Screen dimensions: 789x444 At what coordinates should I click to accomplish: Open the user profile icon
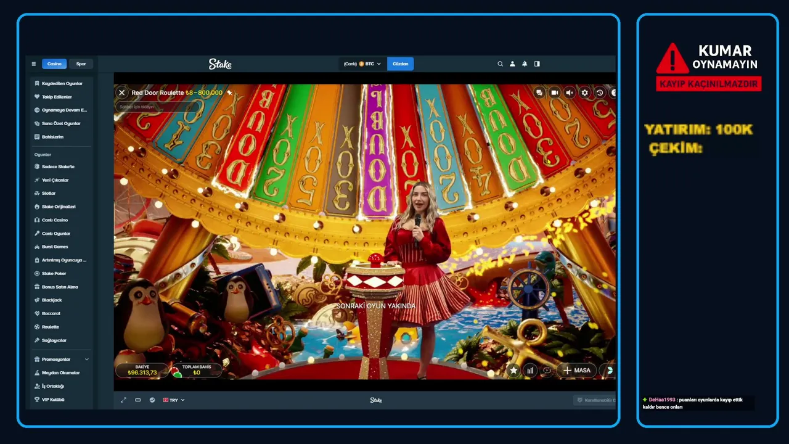click(512, 64)
